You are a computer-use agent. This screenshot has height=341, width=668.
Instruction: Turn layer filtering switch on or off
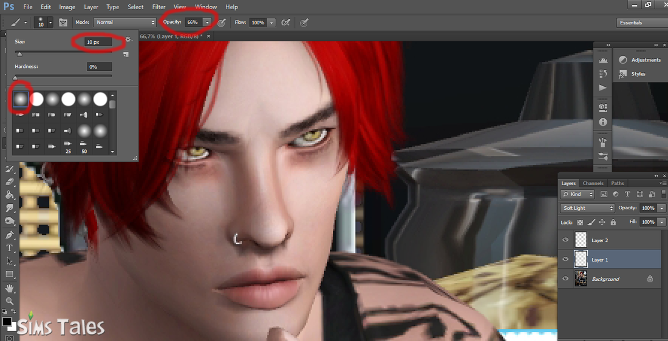664,194
